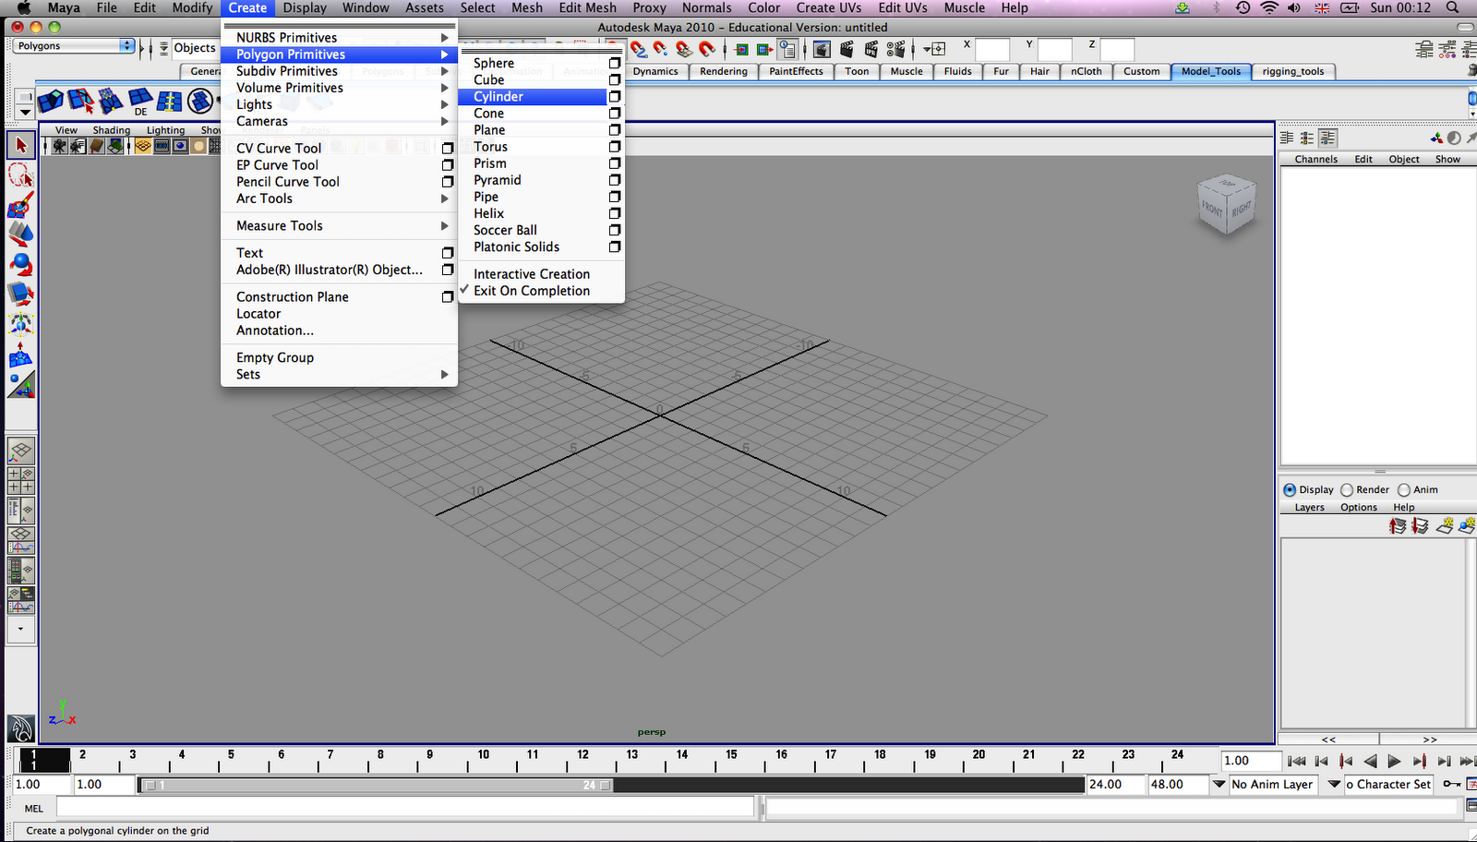Enable the Render radio button
Screen dimensions: 1477x842
click(1348, 489)
